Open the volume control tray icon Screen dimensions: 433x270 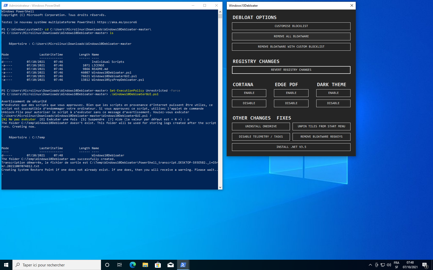pyautogui.click(x=389, y=265)
